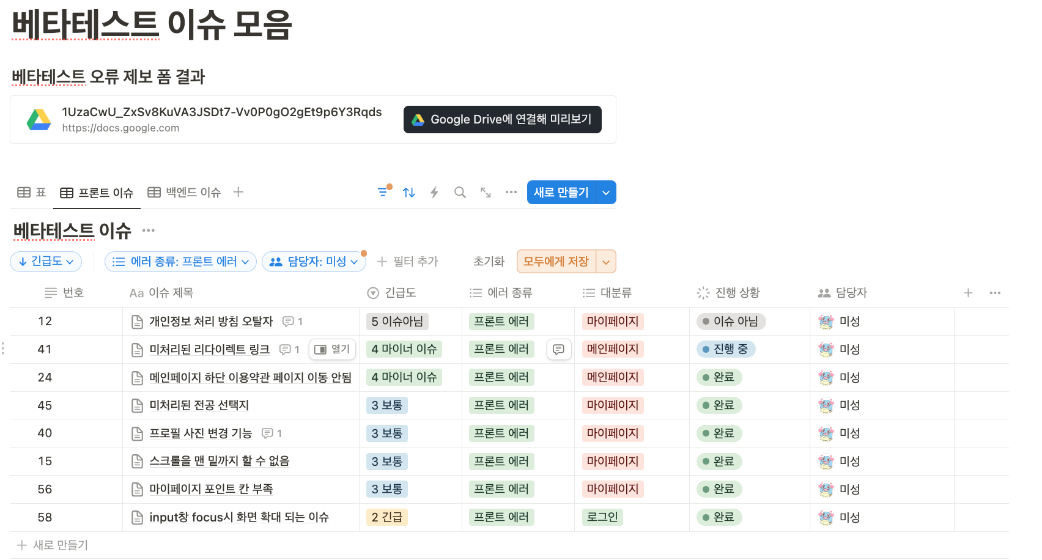Click the lightning bolt automation icon
Image resolution: width=1042 pixels, height=560 pixels.
click(x=434, y=193)
